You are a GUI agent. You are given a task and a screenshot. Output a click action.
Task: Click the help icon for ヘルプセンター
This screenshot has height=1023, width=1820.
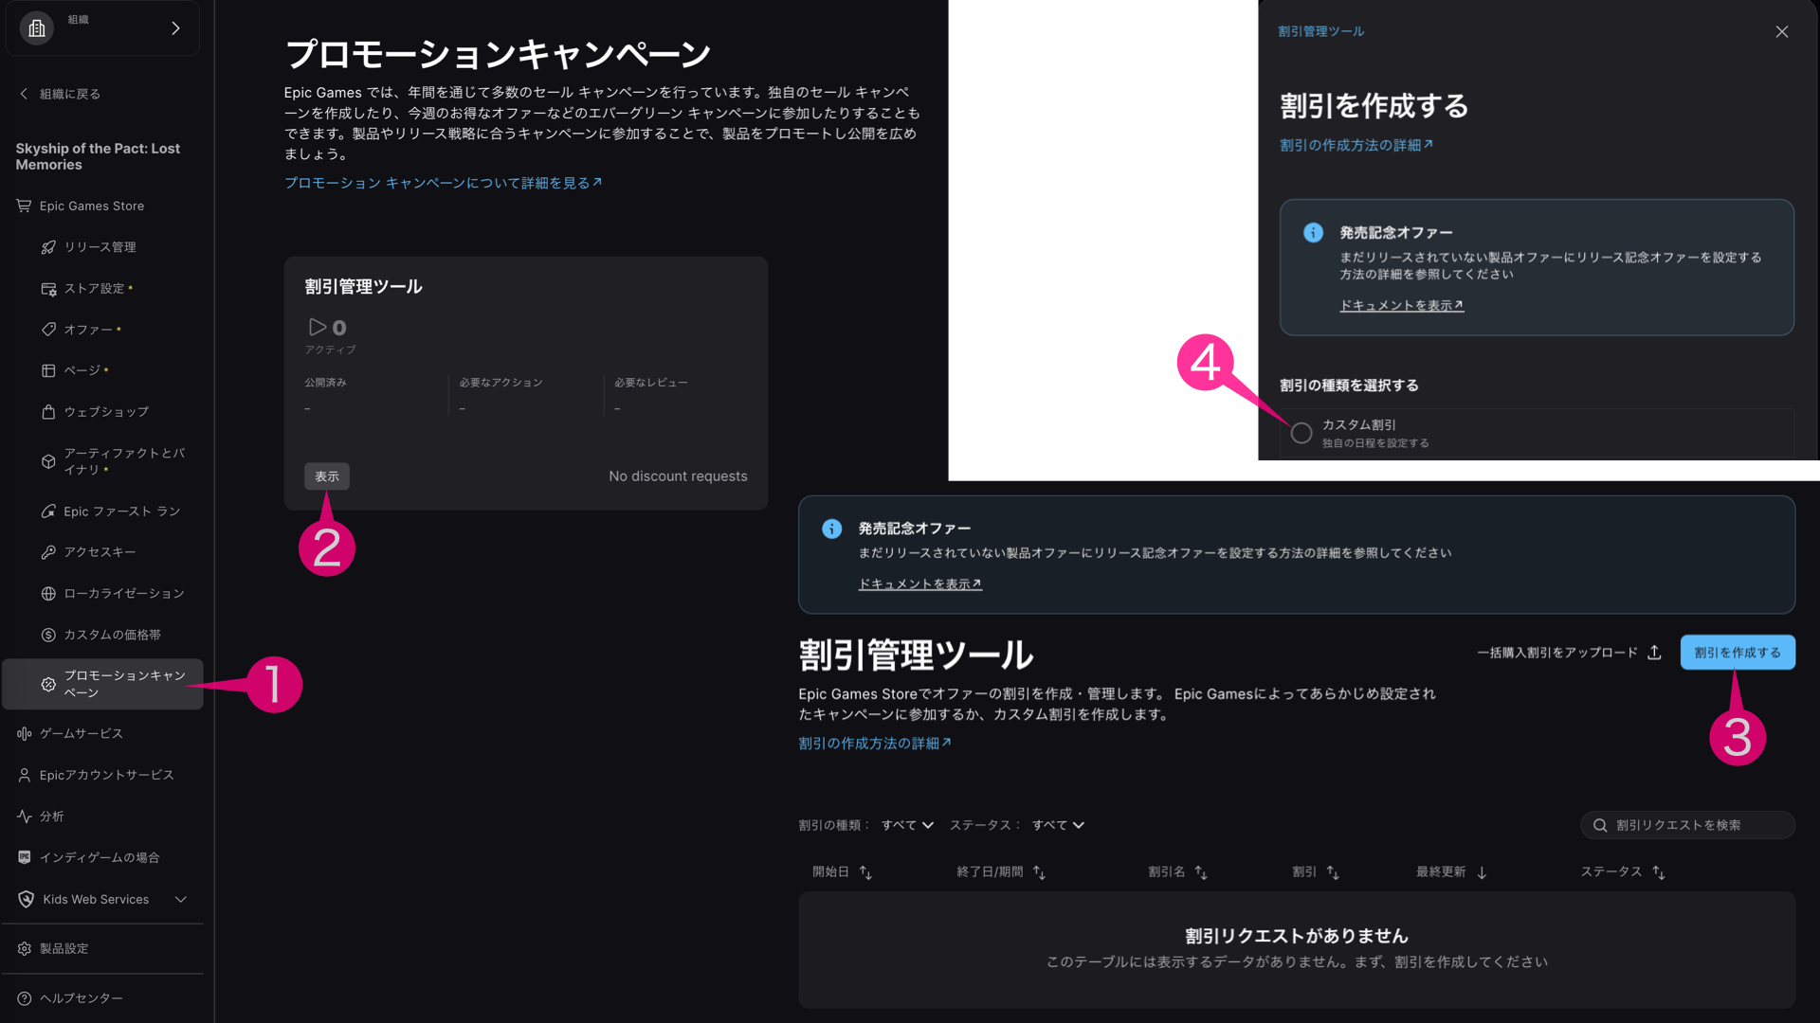25,998
